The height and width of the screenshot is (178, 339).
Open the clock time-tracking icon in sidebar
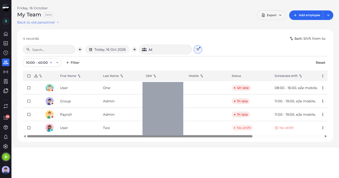click(x=6, y=53)
